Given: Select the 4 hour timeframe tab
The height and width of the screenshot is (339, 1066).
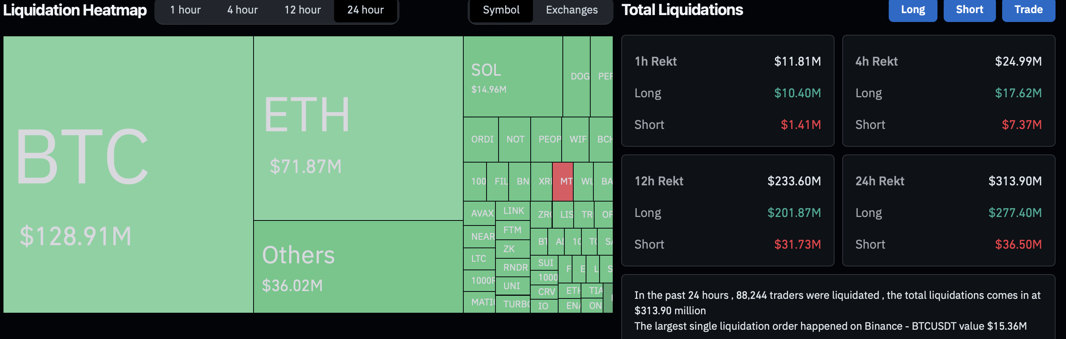Looking at the screenshot, I should (x=242, y=10).
